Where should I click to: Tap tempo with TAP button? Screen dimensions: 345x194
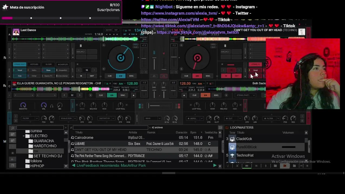pyautogui.click(x=116, y=30)
